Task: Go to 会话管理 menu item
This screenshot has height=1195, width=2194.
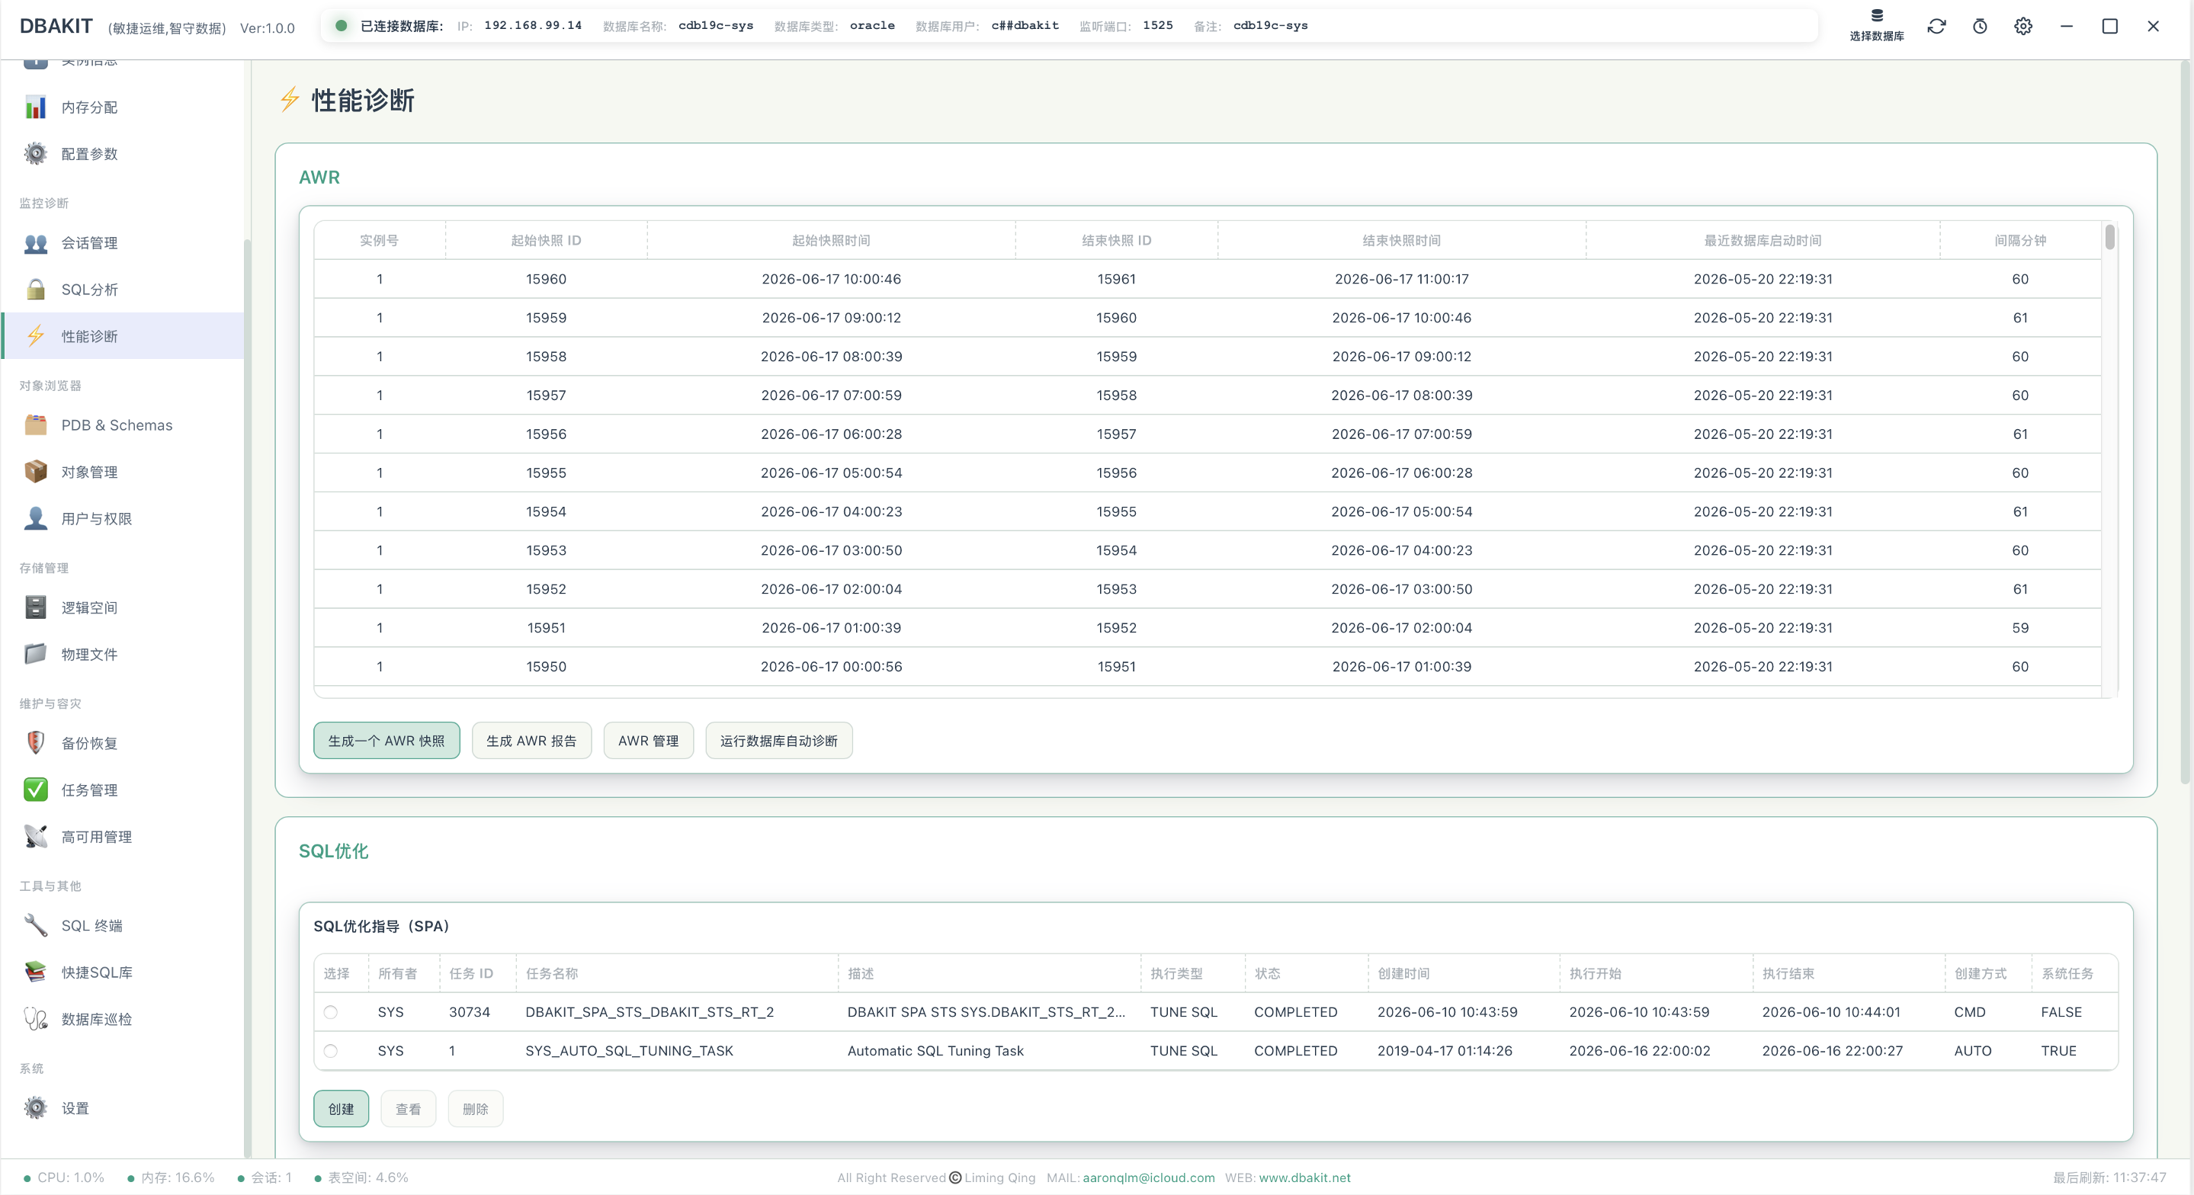Action: click(x=123, y=244)
